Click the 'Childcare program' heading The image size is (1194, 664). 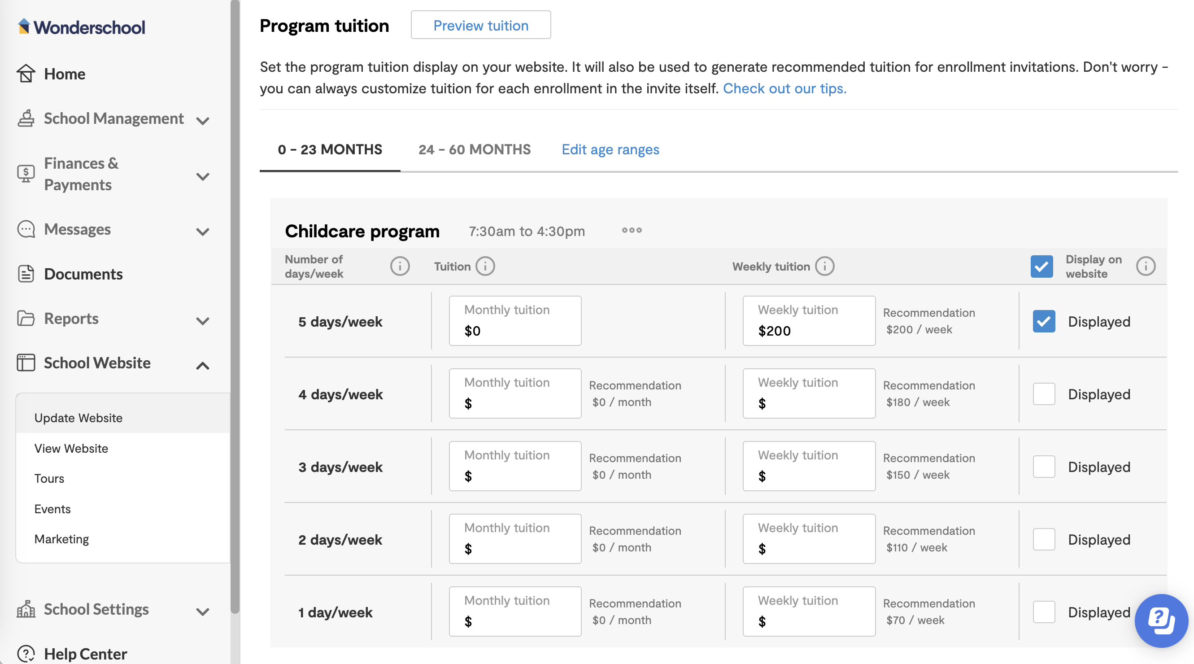coord(362,231)
